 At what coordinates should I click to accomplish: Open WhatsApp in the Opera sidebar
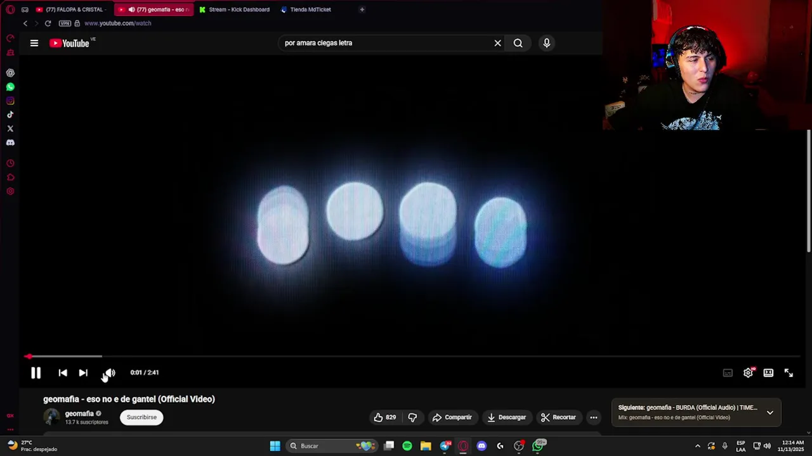pyautogui.click(x=10, y=87)
